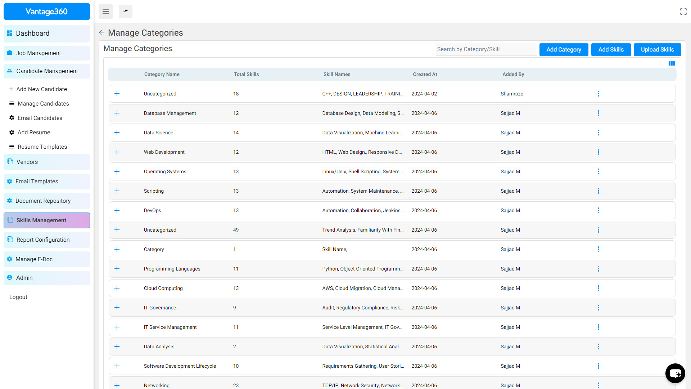This screenshot has width=691, height=389.
Task: Enter fullscreen mode via top-right icon
Action: coord(683,12)
